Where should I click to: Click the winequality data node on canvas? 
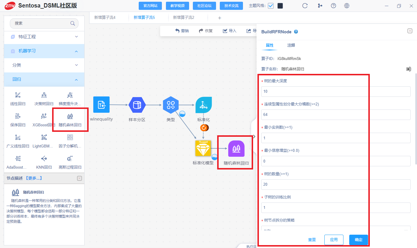[x=101, y=105]
